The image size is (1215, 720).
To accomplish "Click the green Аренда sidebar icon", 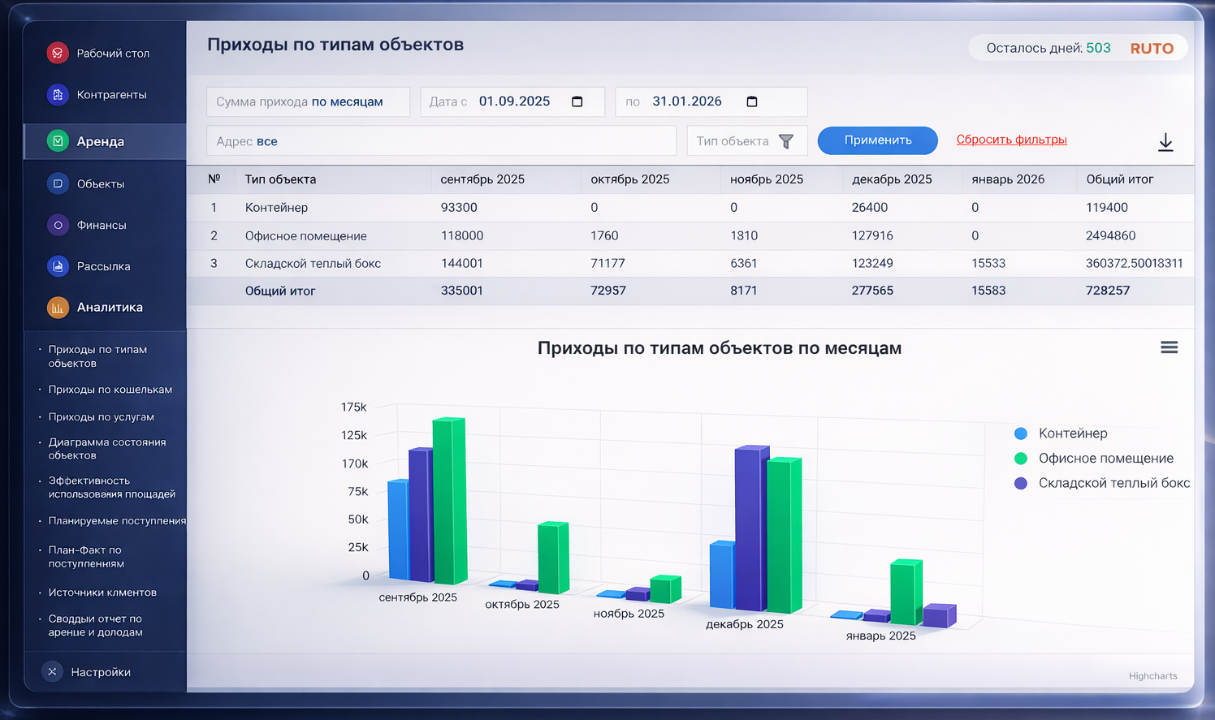I will (x=58, y=141).
